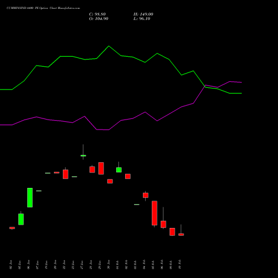Click the 06 Jan date label

coord(28,265)
